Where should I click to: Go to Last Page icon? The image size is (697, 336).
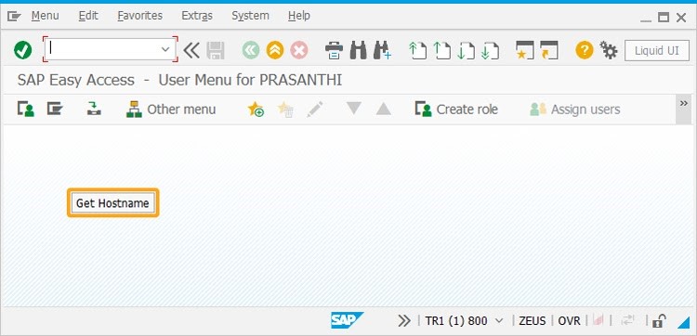coord(491,50)
